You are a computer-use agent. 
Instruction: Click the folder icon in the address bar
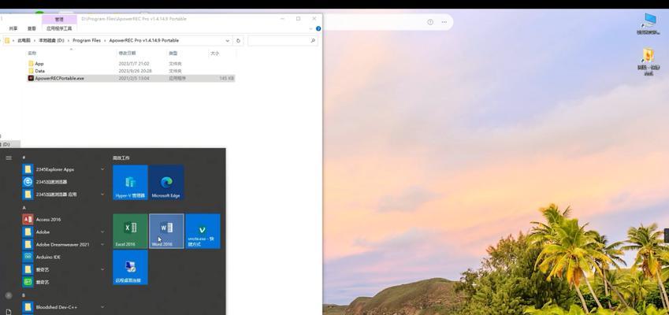7,40
